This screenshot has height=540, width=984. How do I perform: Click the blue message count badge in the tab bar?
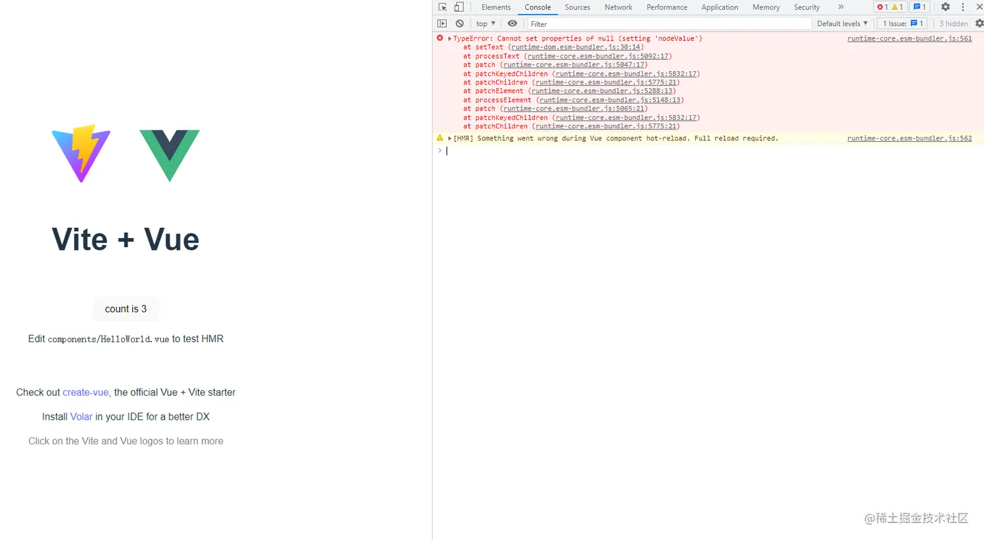point(920,7)
